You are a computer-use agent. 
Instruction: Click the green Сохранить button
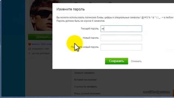(x=117, y=61)
